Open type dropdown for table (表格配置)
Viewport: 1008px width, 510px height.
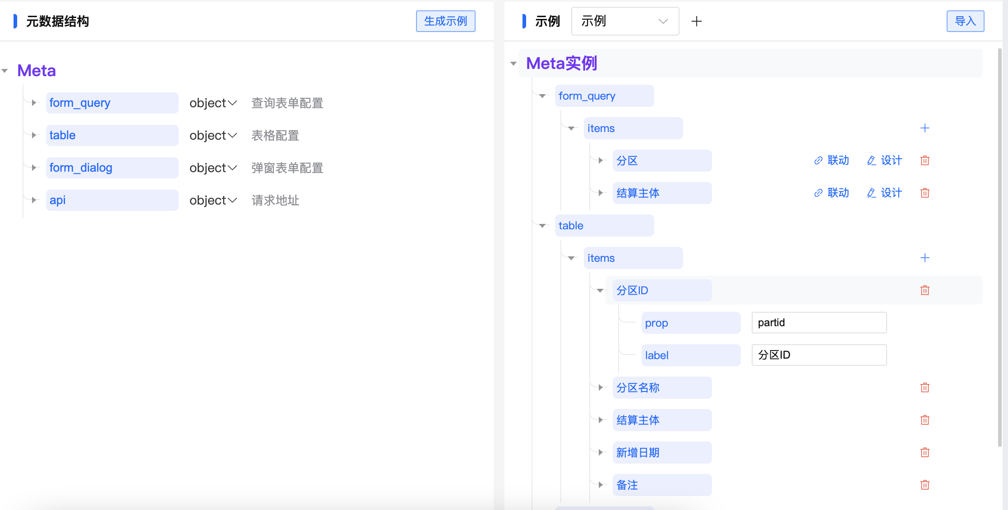(x=213, y=136)
